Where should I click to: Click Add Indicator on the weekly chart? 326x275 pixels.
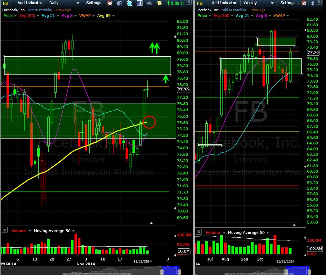coord(224,3)
